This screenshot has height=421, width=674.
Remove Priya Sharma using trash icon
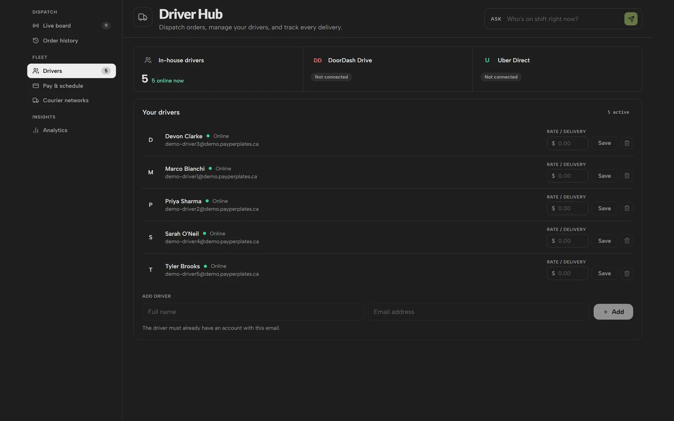(627, 208)
